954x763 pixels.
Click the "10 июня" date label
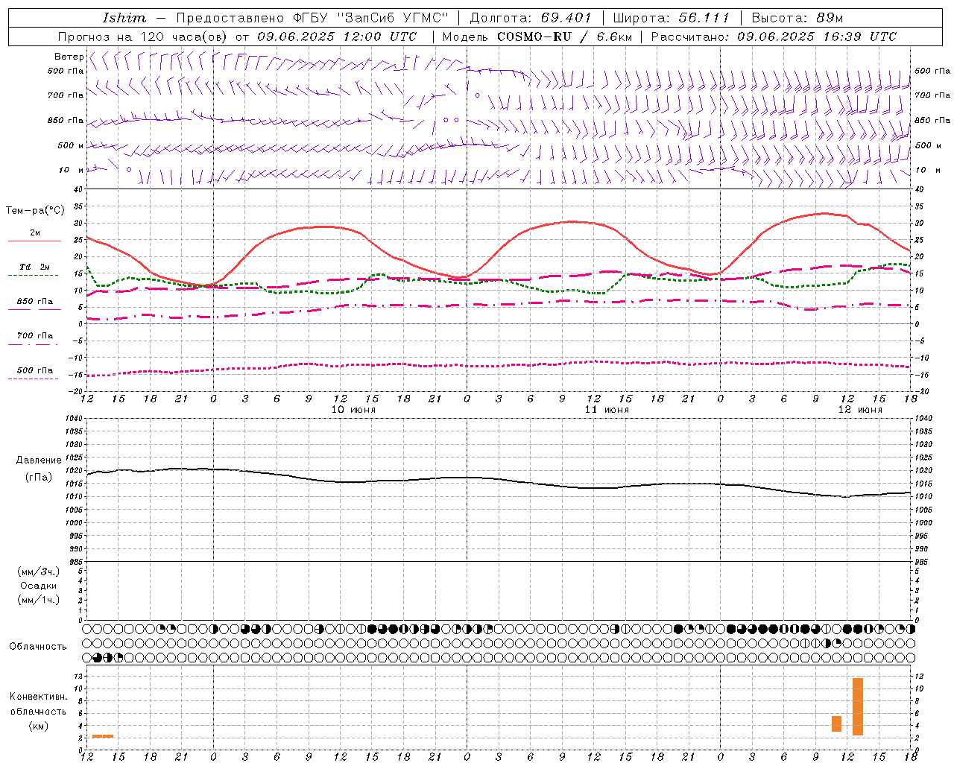tap(353, 410)
